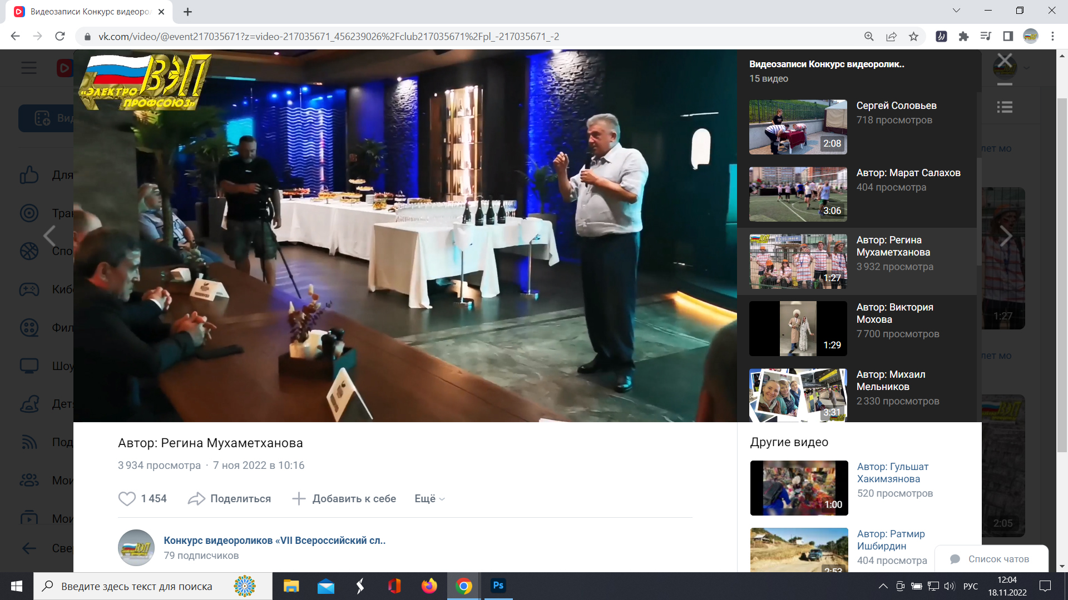Open Сергей Соловьев video thumbnail

point(798,127)
